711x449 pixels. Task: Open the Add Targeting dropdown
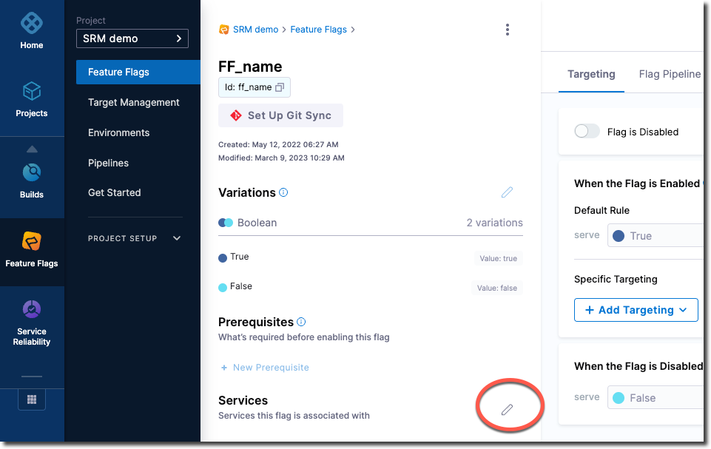(x=636, y=310)
